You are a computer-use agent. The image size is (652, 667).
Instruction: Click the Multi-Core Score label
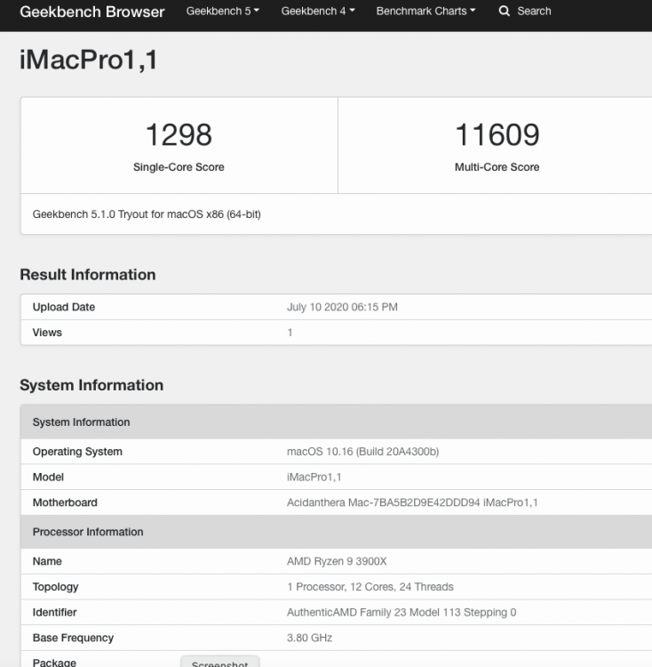pos(497,167)
